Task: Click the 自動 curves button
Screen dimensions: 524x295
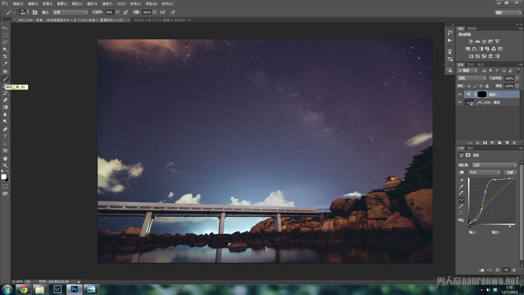Action: 510,172
